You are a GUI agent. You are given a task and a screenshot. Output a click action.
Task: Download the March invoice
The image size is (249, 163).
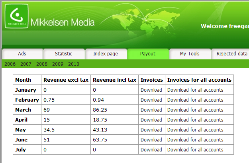pyautogui.click(x=151, y=110)
